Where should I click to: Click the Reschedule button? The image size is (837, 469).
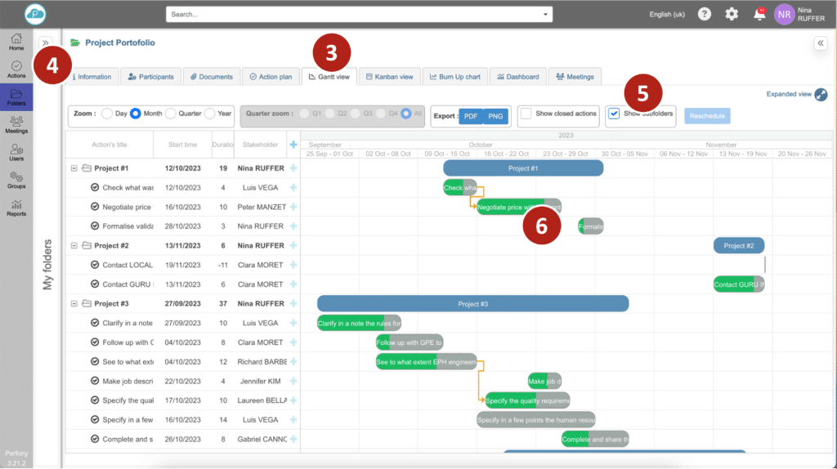click(x=707, y=116)
